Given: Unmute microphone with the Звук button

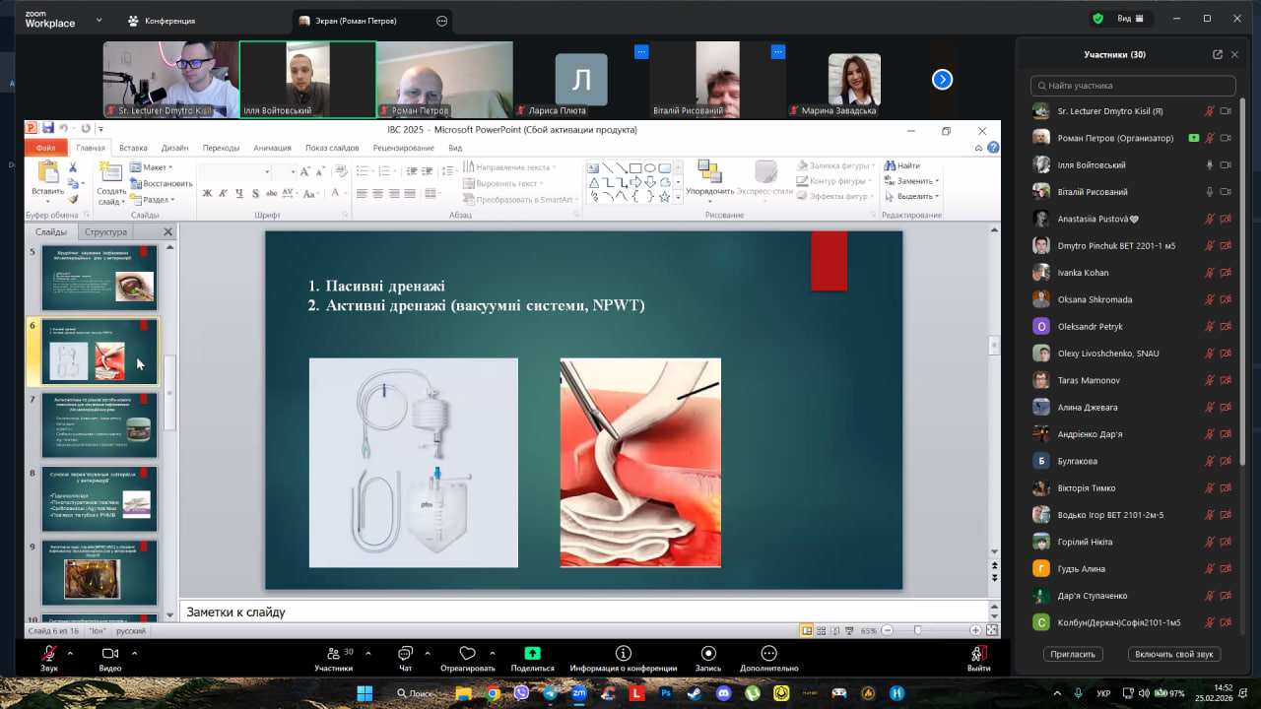Looking at the screenshot, I should [49, 654].
